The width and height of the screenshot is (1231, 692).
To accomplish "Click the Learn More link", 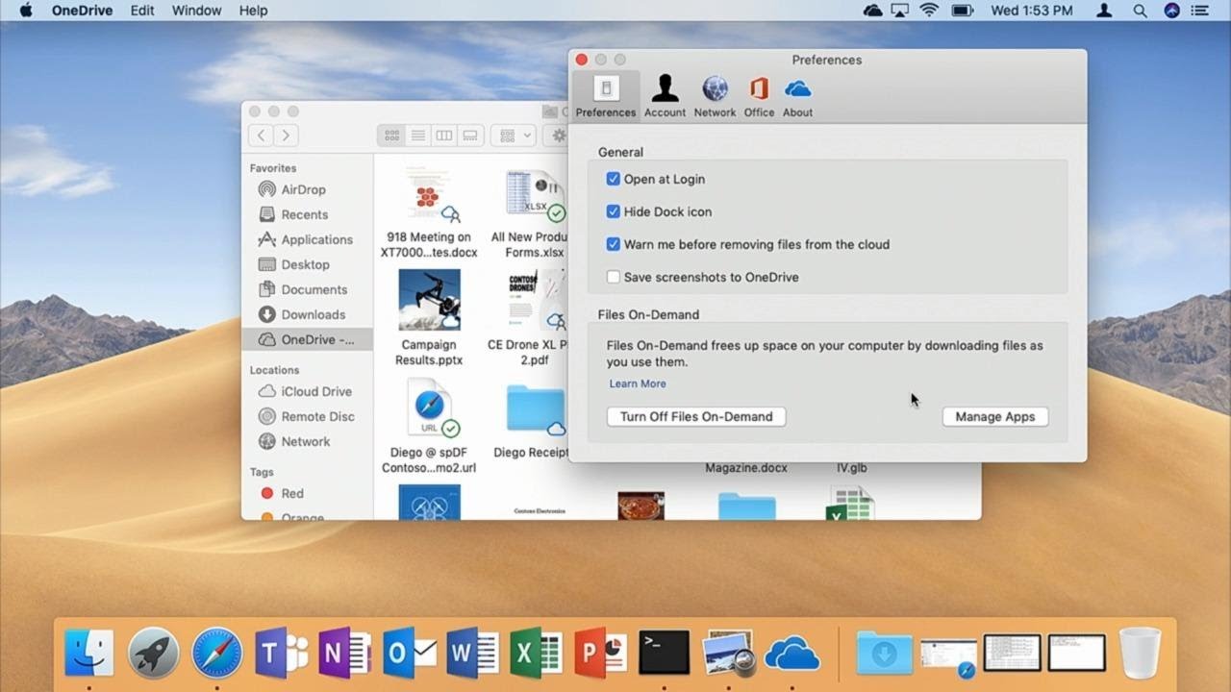I will tap(638, 383).
